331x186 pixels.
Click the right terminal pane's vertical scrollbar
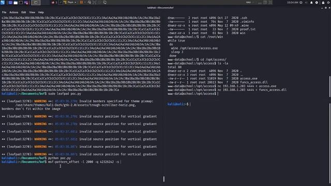click(330, 86)
